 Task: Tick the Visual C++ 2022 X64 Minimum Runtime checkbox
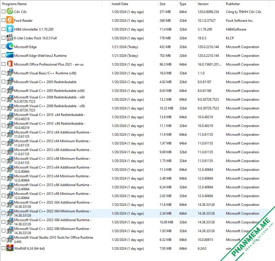[3, 213]
